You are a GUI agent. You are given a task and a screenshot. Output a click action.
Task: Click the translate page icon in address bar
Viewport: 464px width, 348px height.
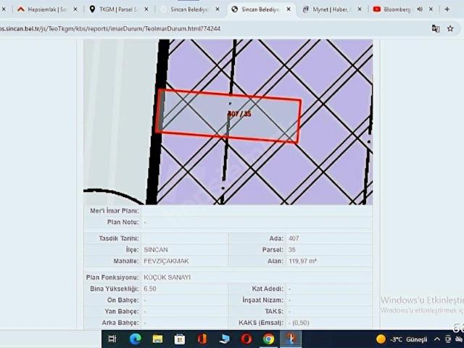(x=435, y=28)
